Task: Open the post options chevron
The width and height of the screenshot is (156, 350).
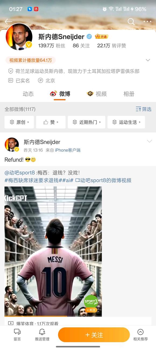Action: tap(149, 141)
